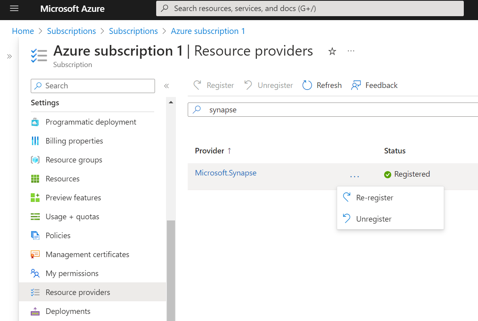Choose Unregister from context menu
The image size is (478, 321).
coord(373,219)
